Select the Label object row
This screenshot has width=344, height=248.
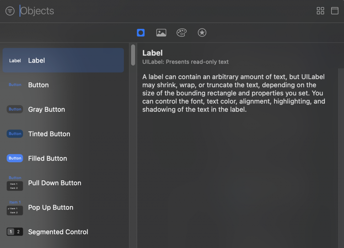pyautogui.click(x=63, y=60)
